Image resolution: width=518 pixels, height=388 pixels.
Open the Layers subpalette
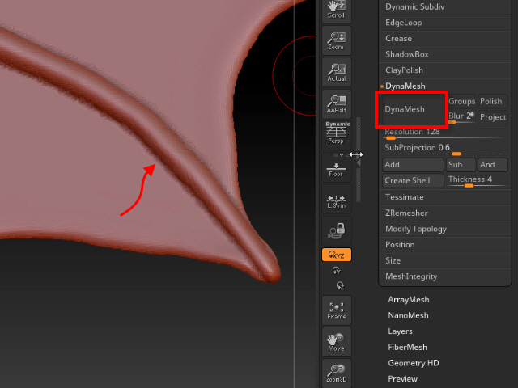pos(400,331)
